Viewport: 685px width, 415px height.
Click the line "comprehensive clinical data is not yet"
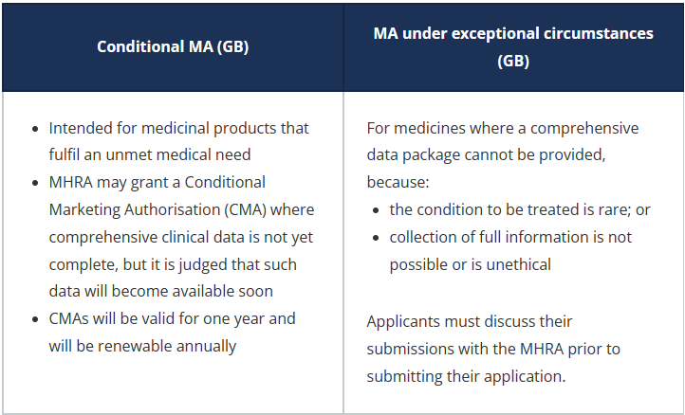point(181,237)
